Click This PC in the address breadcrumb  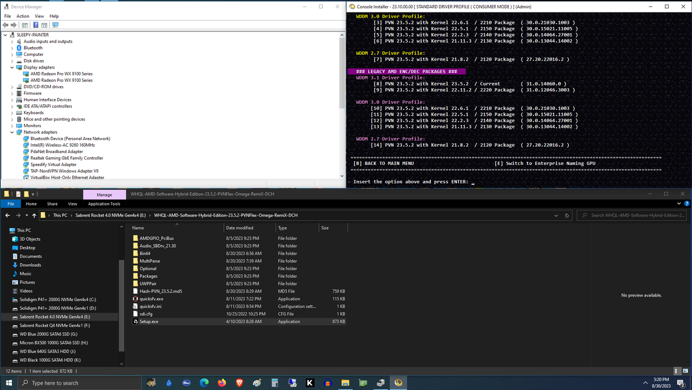60,215
